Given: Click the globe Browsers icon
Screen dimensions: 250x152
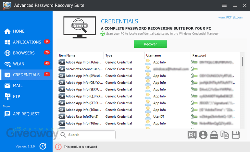Looking at the screenshot, I should [7, 53].
